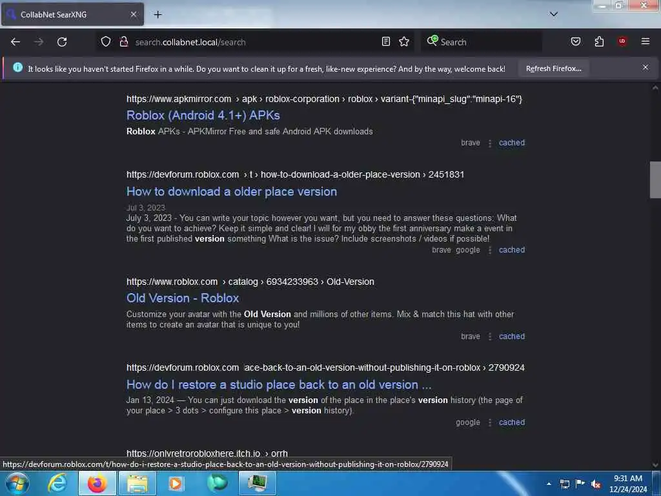661x496 pixels.
Task: Open the tracking protection shield icon
Action: (106, 42)
